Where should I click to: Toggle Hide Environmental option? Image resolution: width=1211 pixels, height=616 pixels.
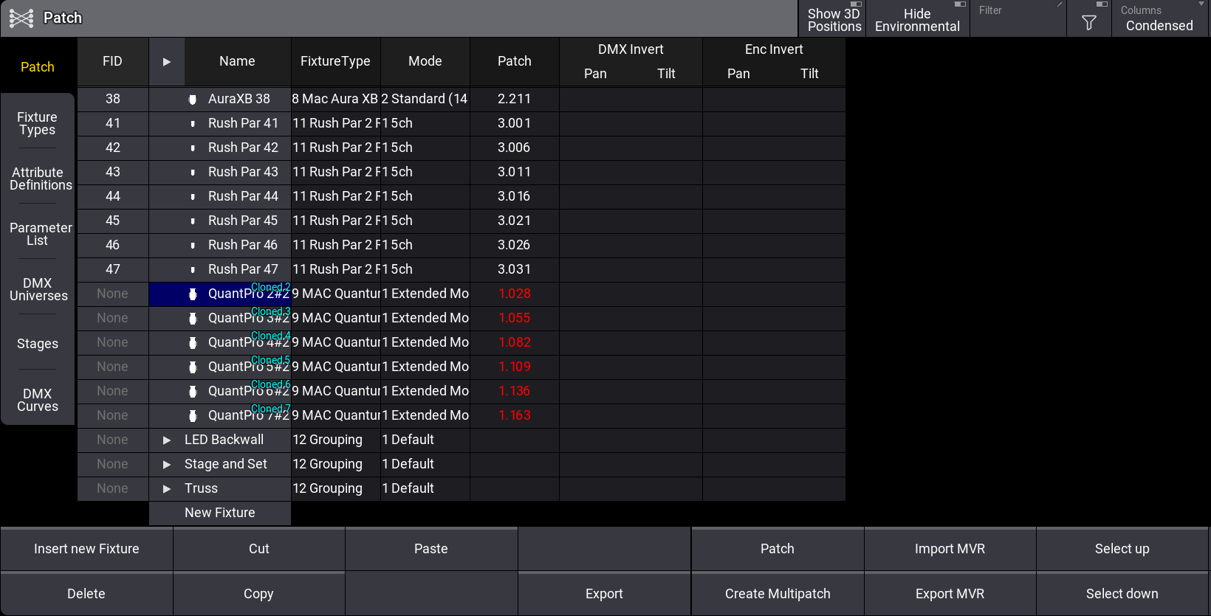coord(916,19)
